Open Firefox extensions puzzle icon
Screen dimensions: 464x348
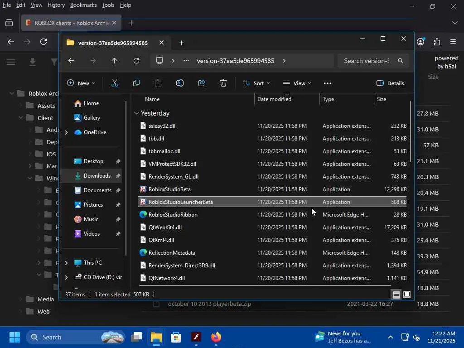[437, 42]
